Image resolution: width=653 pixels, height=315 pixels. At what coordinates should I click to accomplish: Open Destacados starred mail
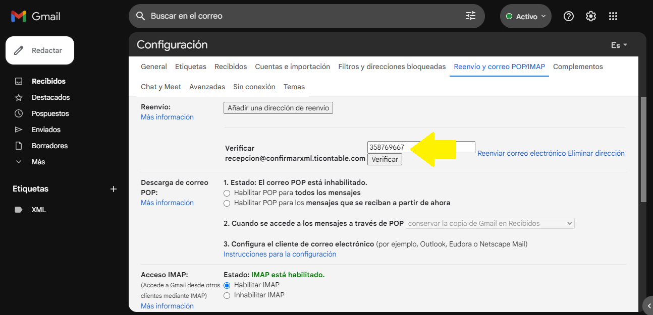tap(50, 97)
